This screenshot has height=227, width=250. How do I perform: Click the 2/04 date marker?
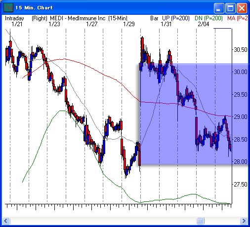coord(204,24)
